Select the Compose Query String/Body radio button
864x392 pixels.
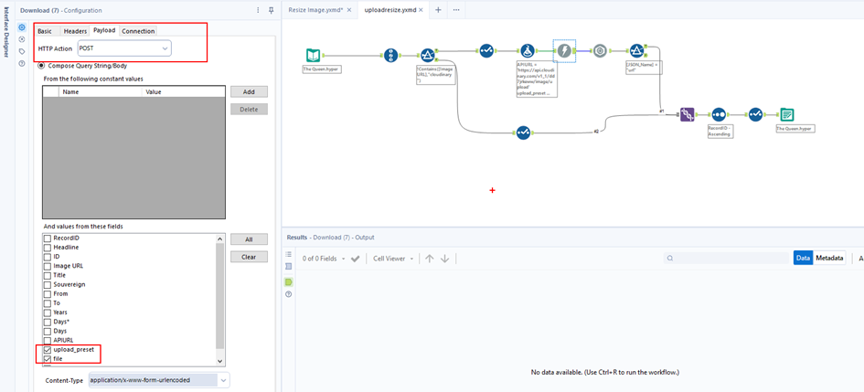[x=41, y=66]
